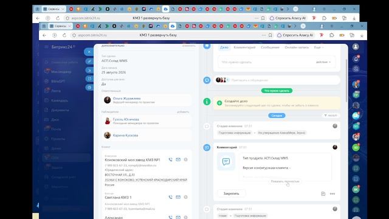Click the chat bubble timeline icon near participants
Image resolution: width=389 pixels, height=219 pixels.
tap(207, 80)
